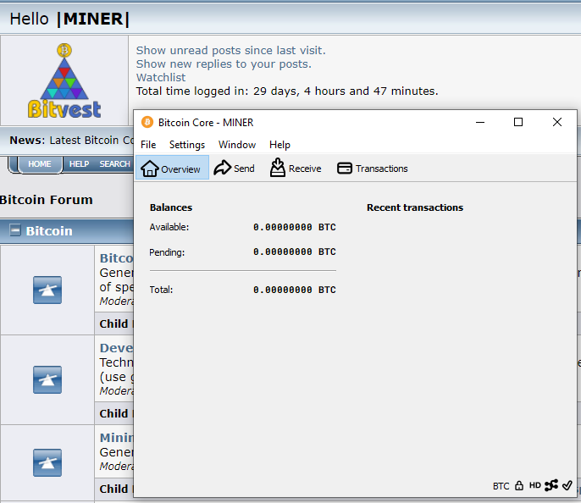Open the board link starting 'Minin'
Viewport: 581px width, 503px height.
pyautogui.click(x=116, y=438)
